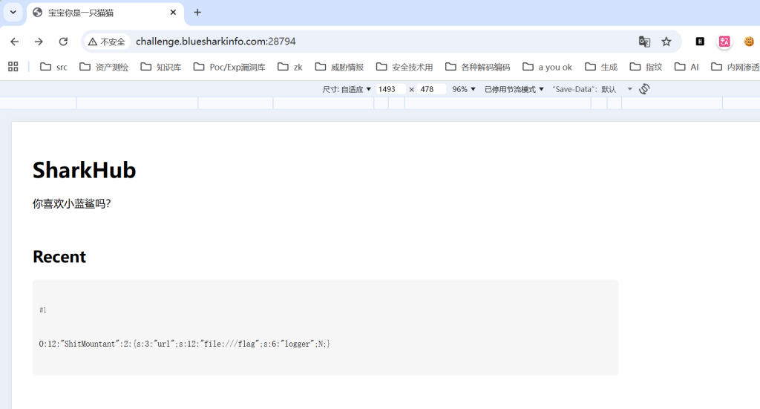Screen dimensions: 760x409
Task: Open the 96% zoom dropdown
Action: pyautogui.click(x=463, y=89)
